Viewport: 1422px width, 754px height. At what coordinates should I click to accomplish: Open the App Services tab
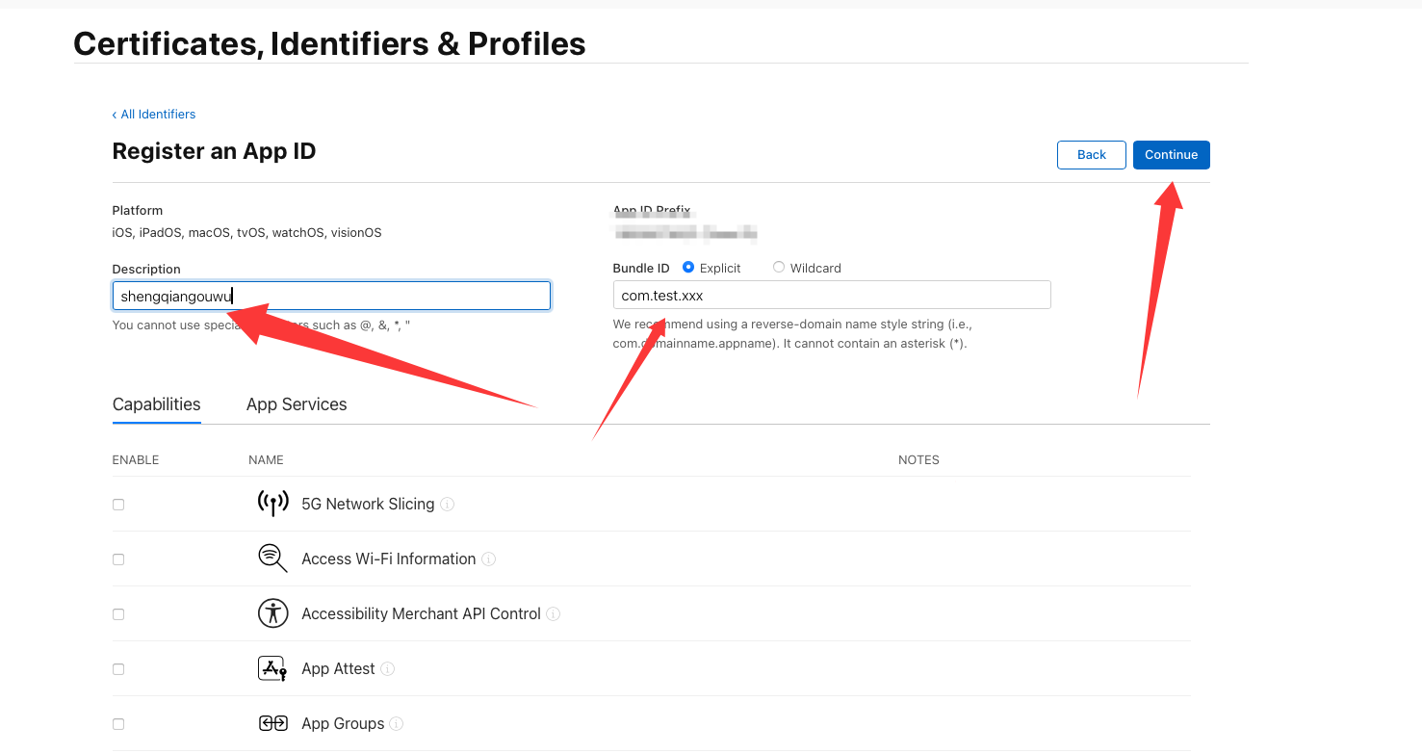click(297, 404)
